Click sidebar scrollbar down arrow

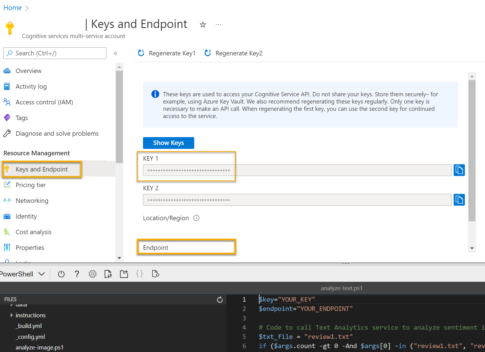(x=119, y=258)
